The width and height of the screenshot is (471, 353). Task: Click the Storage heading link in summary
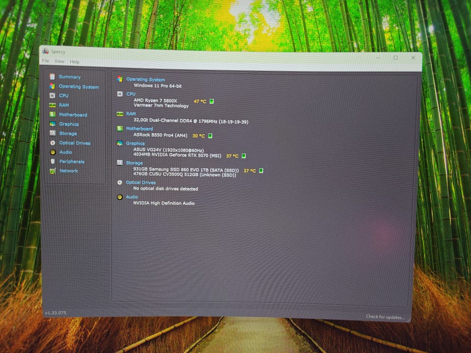point(134,163)
